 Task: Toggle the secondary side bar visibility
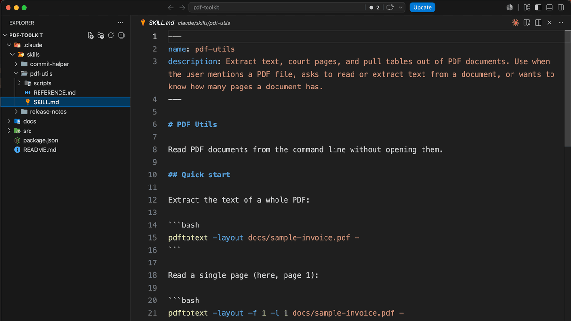pos(561,7)
